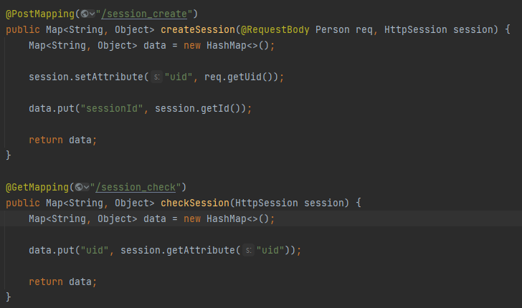Click the globe icon beside /session_create
This screenshot has height=308, width=522.
pos(85,14)
